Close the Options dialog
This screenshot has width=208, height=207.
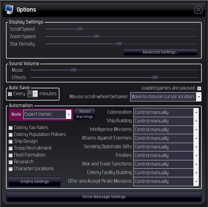198,10
